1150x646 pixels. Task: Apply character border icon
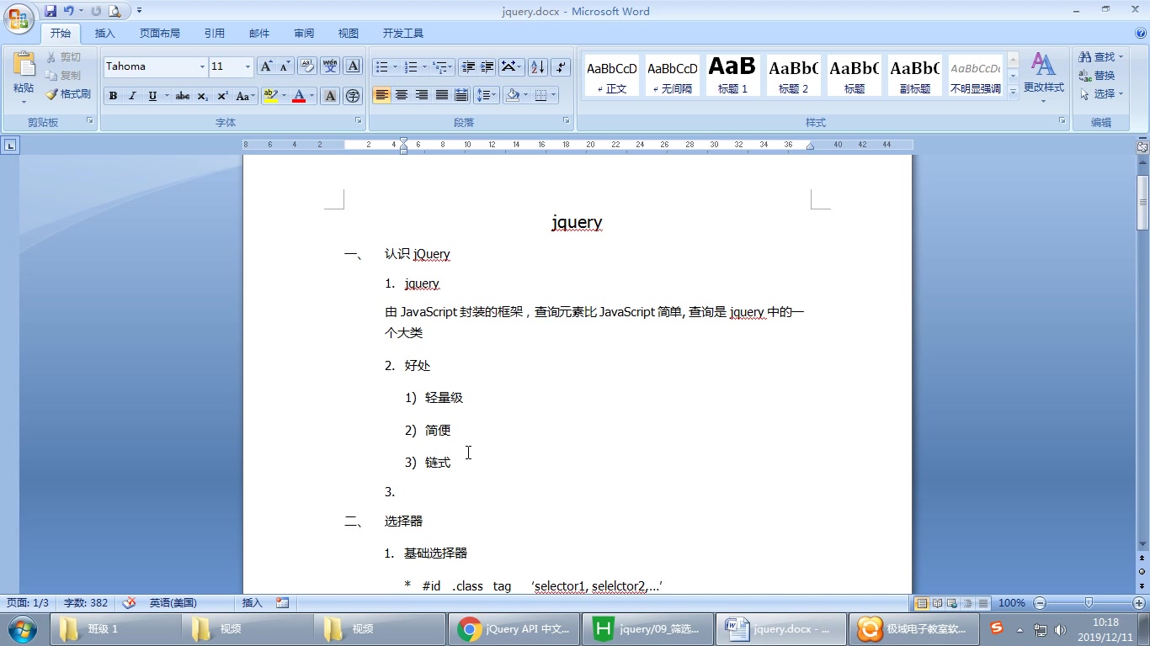click(x=354, y=66)
